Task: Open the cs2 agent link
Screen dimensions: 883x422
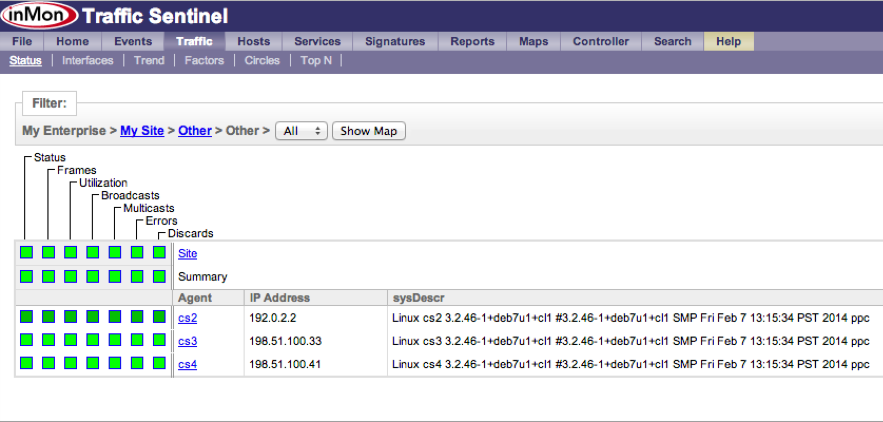Action: [x=188, y=318]
